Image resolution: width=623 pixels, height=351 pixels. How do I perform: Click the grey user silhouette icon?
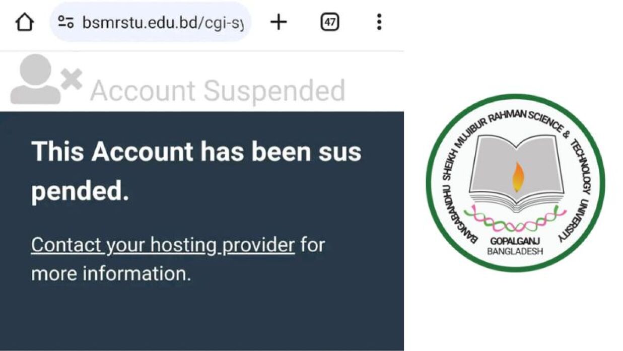pos(35,80)
